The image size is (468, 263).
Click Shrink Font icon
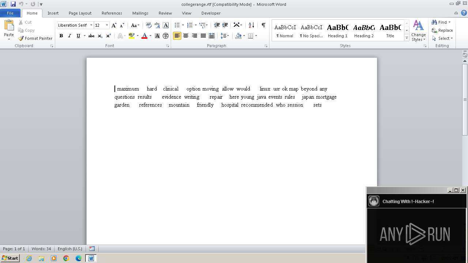pos(122,25)
